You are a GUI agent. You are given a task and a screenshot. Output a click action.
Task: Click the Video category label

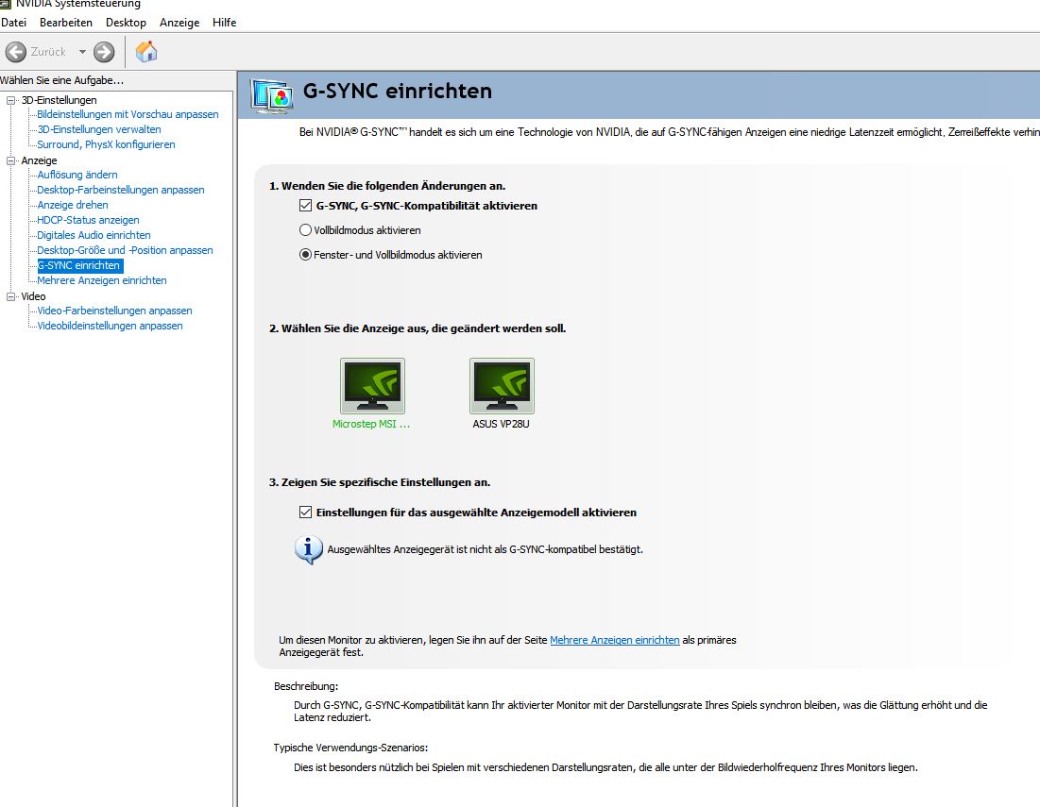click(x=33, y=296)
